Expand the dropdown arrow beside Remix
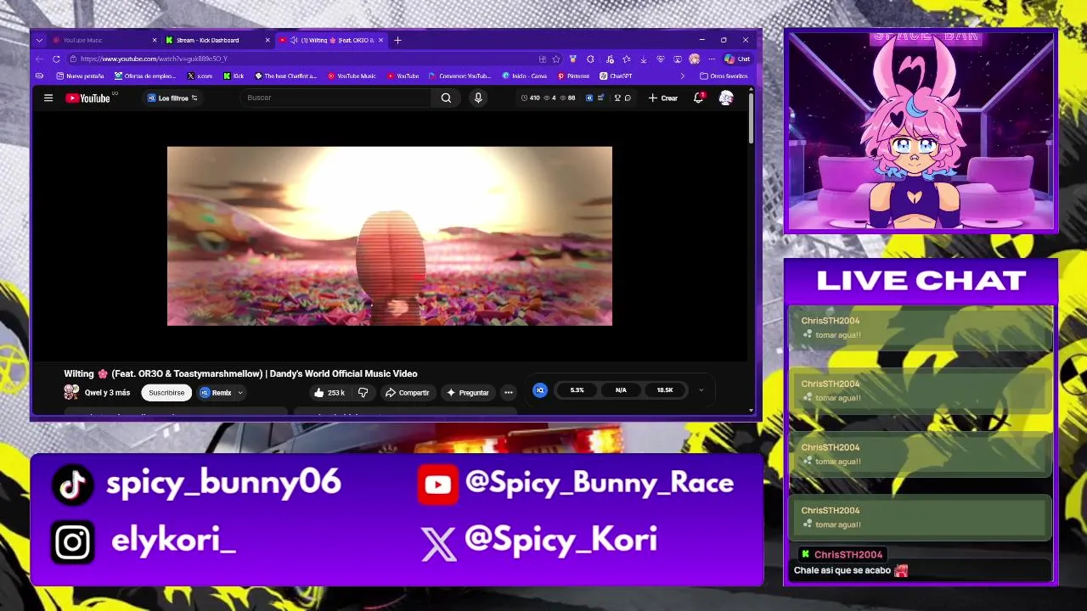Image resolution: width=1087 pixels, height=611 pixels. tap(240, 393)
